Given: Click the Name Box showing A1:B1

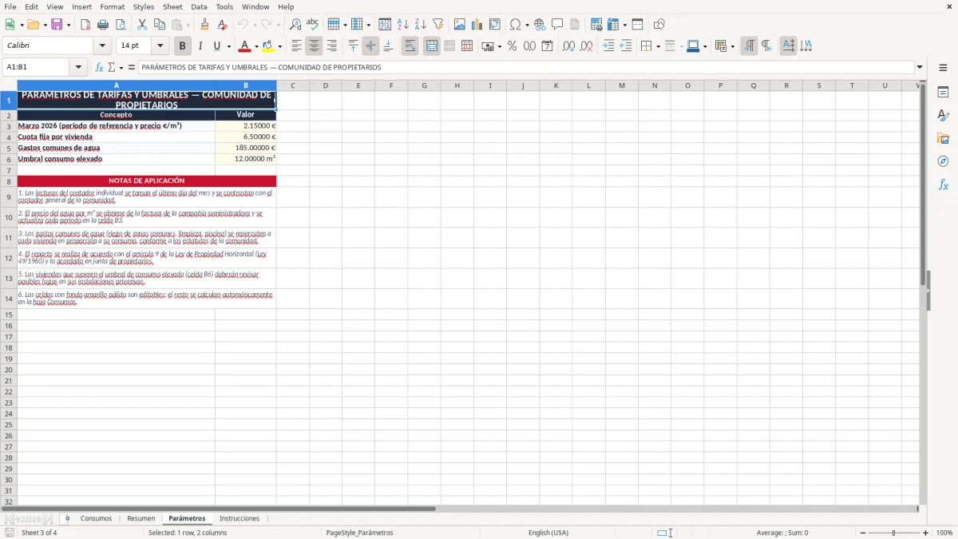Looking at the screenshot, I should tap(37, 67).
